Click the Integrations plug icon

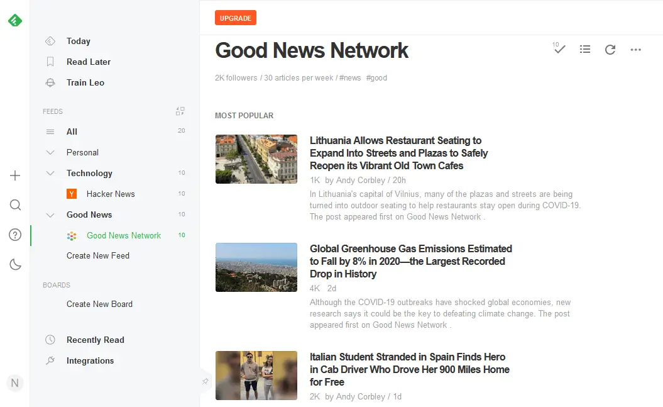pos(50,360)
